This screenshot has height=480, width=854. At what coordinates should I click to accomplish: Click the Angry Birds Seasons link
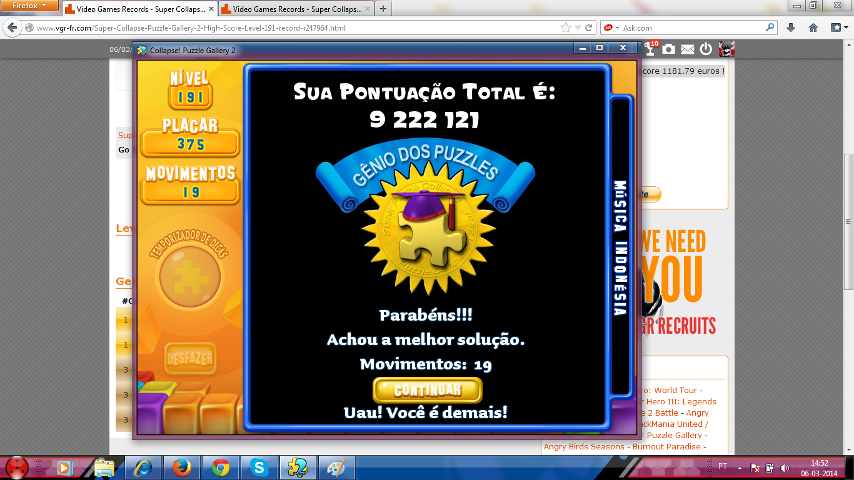tap(584, 446)
